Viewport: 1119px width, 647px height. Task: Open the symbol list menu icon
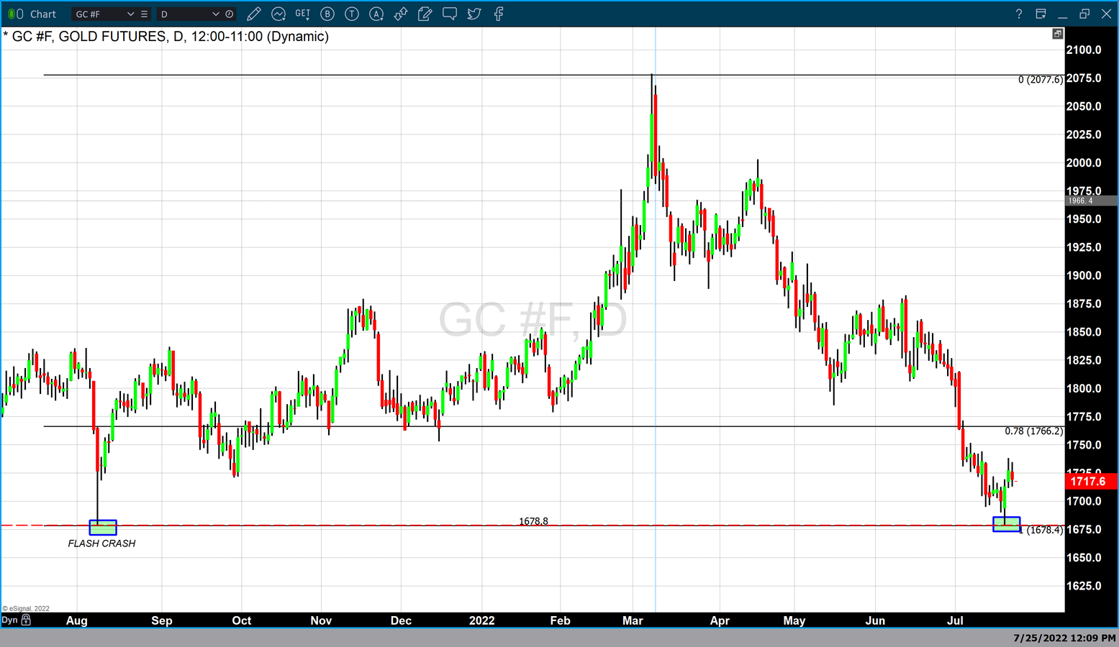tap(144, 14)
